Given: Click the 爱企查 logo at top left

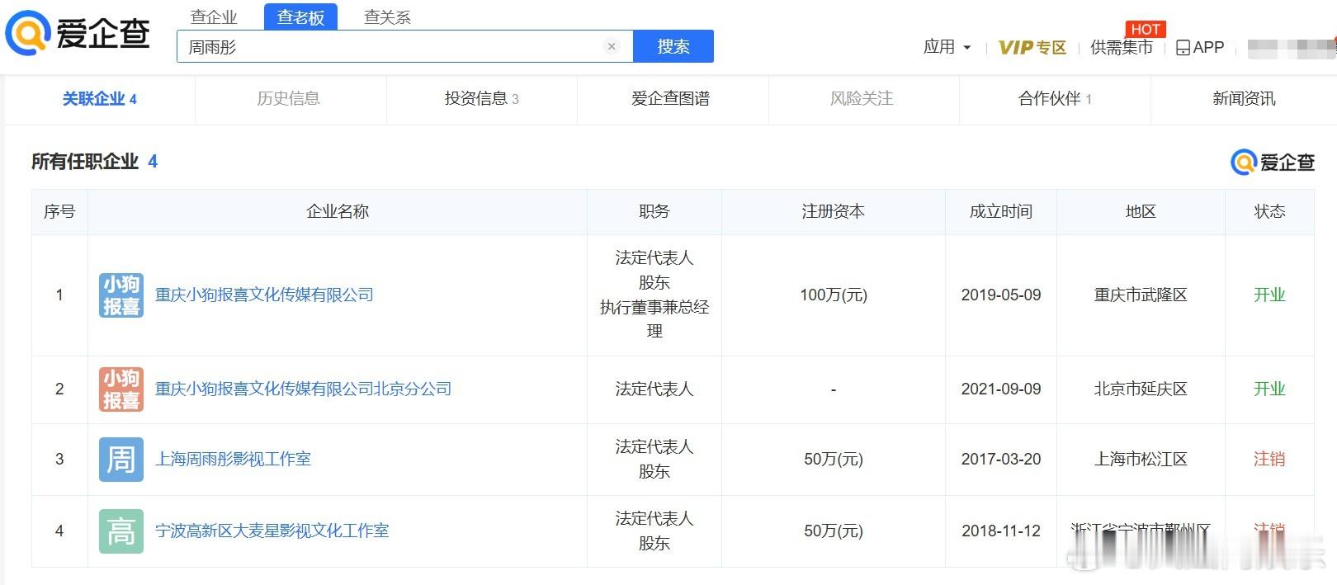Looking at the screenshot, I should click(x=78, y=34).
